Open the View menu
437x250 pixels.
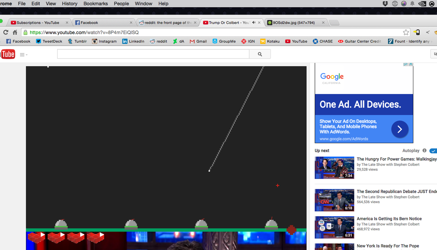pos(51,4)
